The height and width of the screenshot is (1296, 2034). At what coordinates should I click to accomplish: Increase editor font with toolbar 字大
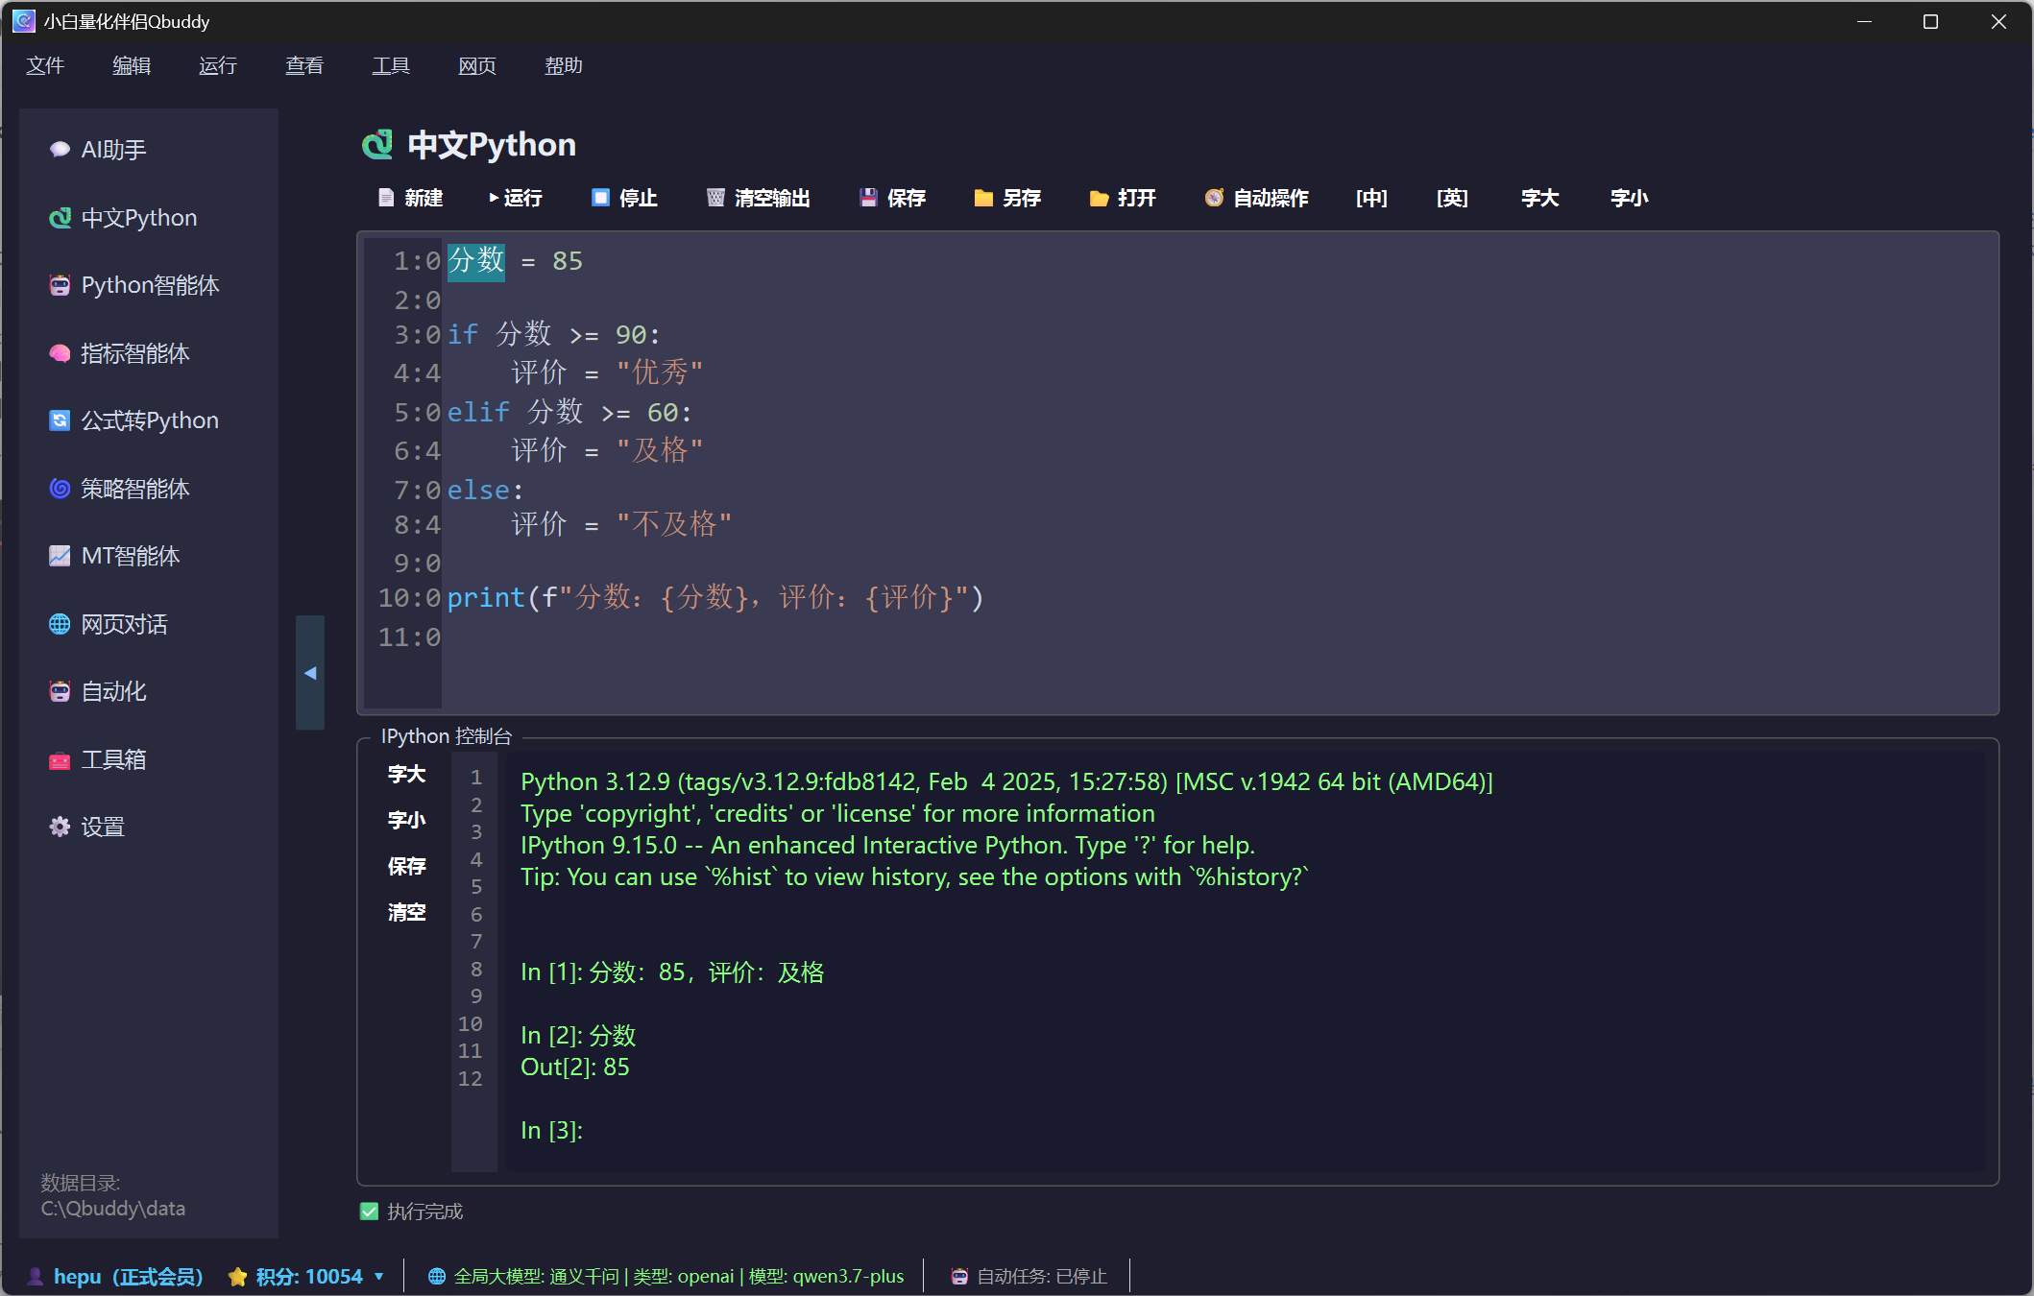[x=1540, y=198]
